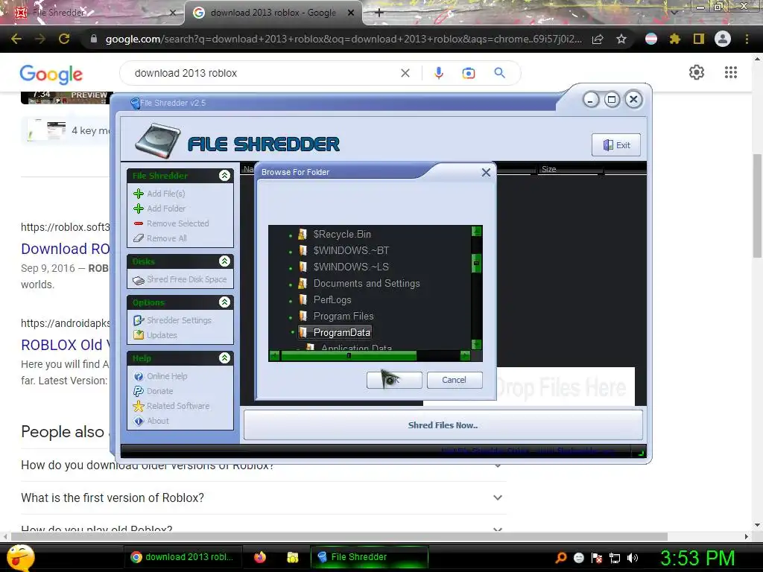Click the folder tree vertical scrollbar thumb
Screen dimensions: 763x572
[x=477, y=263]
